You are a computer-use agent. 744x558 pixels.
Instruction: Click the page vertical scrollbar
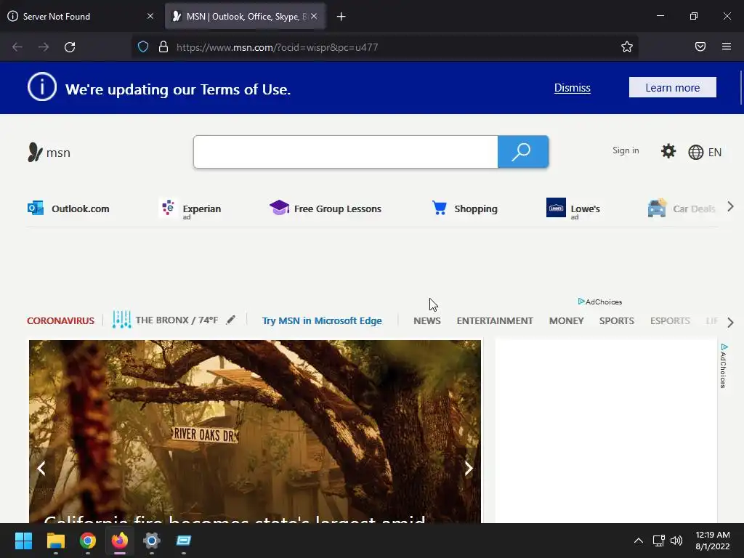click(741, 87)
